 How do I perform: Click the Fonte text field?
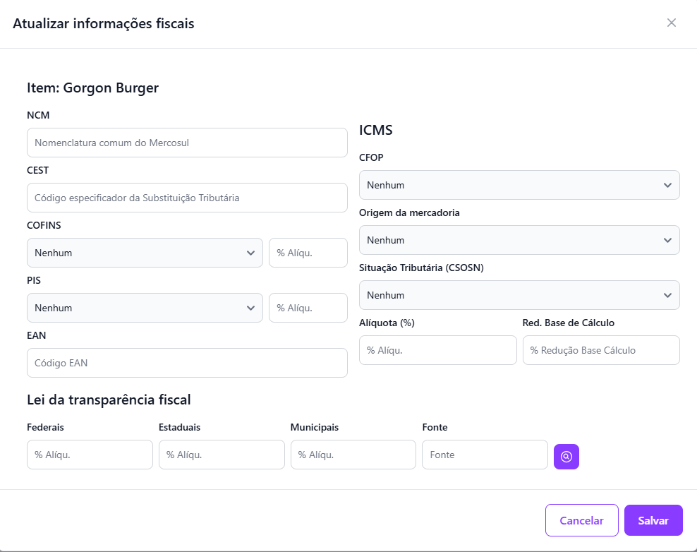coord(485,455)
